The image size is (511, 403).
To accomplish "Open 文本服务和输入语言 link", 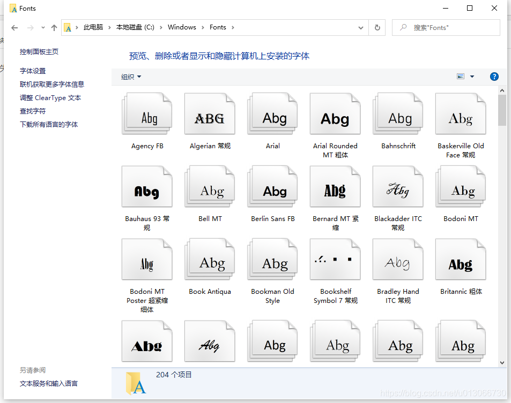I will 49,384.
